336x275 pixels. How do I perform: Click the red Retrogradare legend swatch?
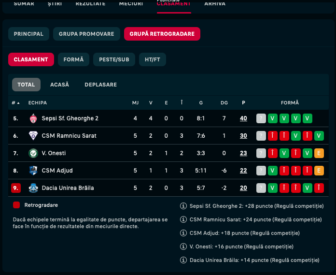pos(16,205)
